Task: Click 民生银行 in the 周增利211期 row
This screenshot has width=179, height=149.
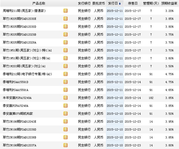Action: 84,11
